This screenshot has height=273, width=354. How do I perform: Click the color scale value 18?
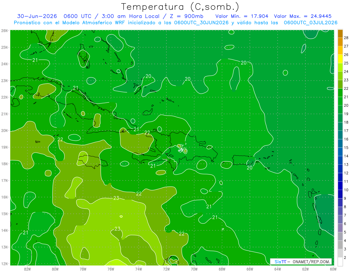point(346,122)
